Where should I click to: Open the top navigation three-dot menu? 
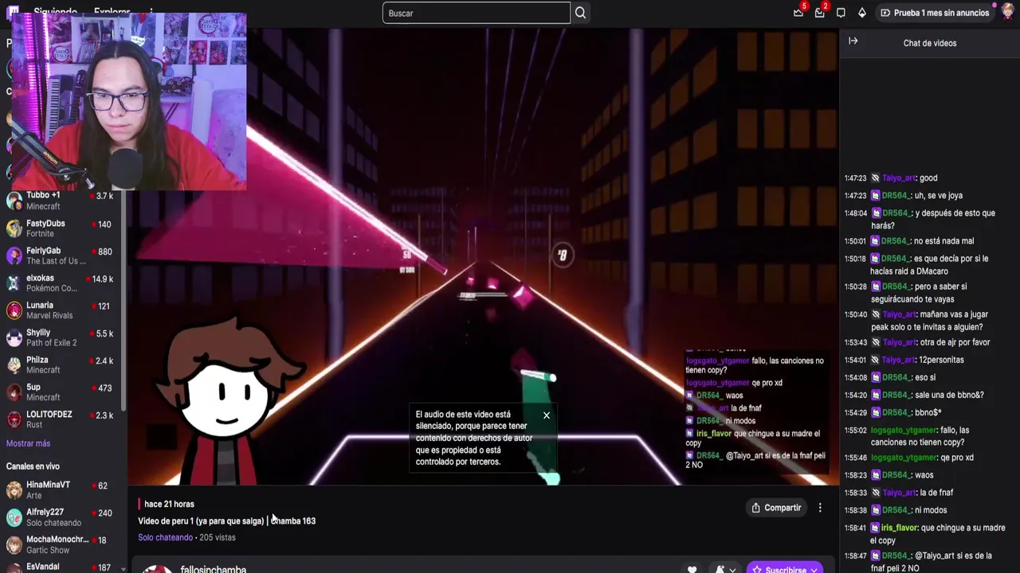[x=151, y=13]
